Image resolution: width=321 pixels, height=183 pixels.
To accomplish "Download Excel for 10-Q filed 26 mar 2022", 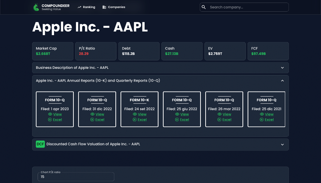I will click(x=227, y=120).
